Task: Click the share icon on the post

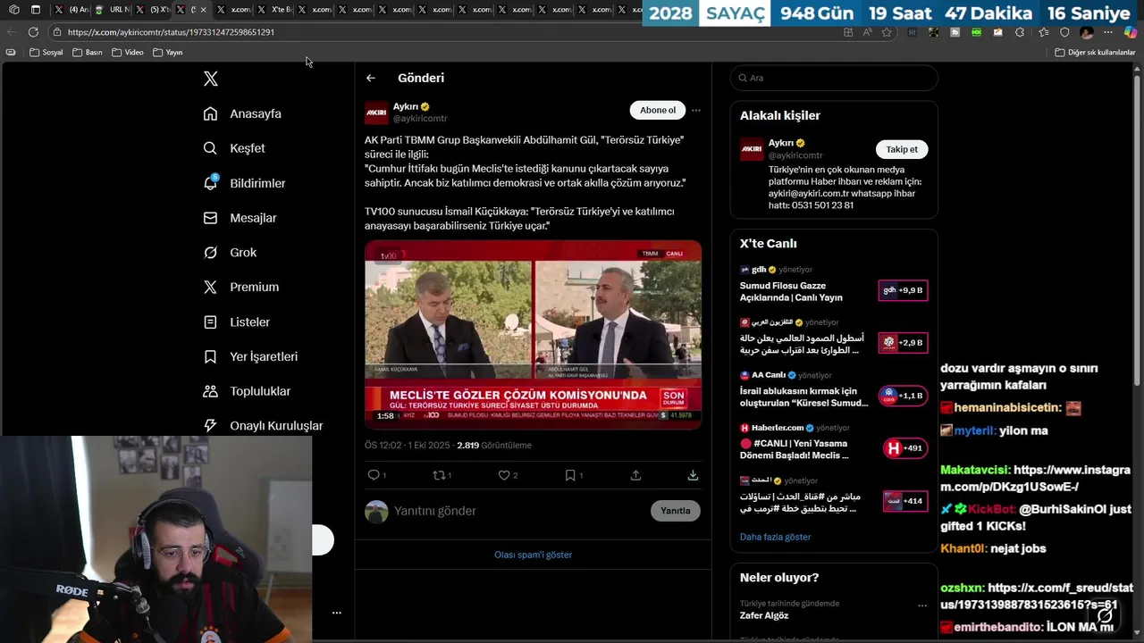Action: pyautogui.click(x=635, y=475)
